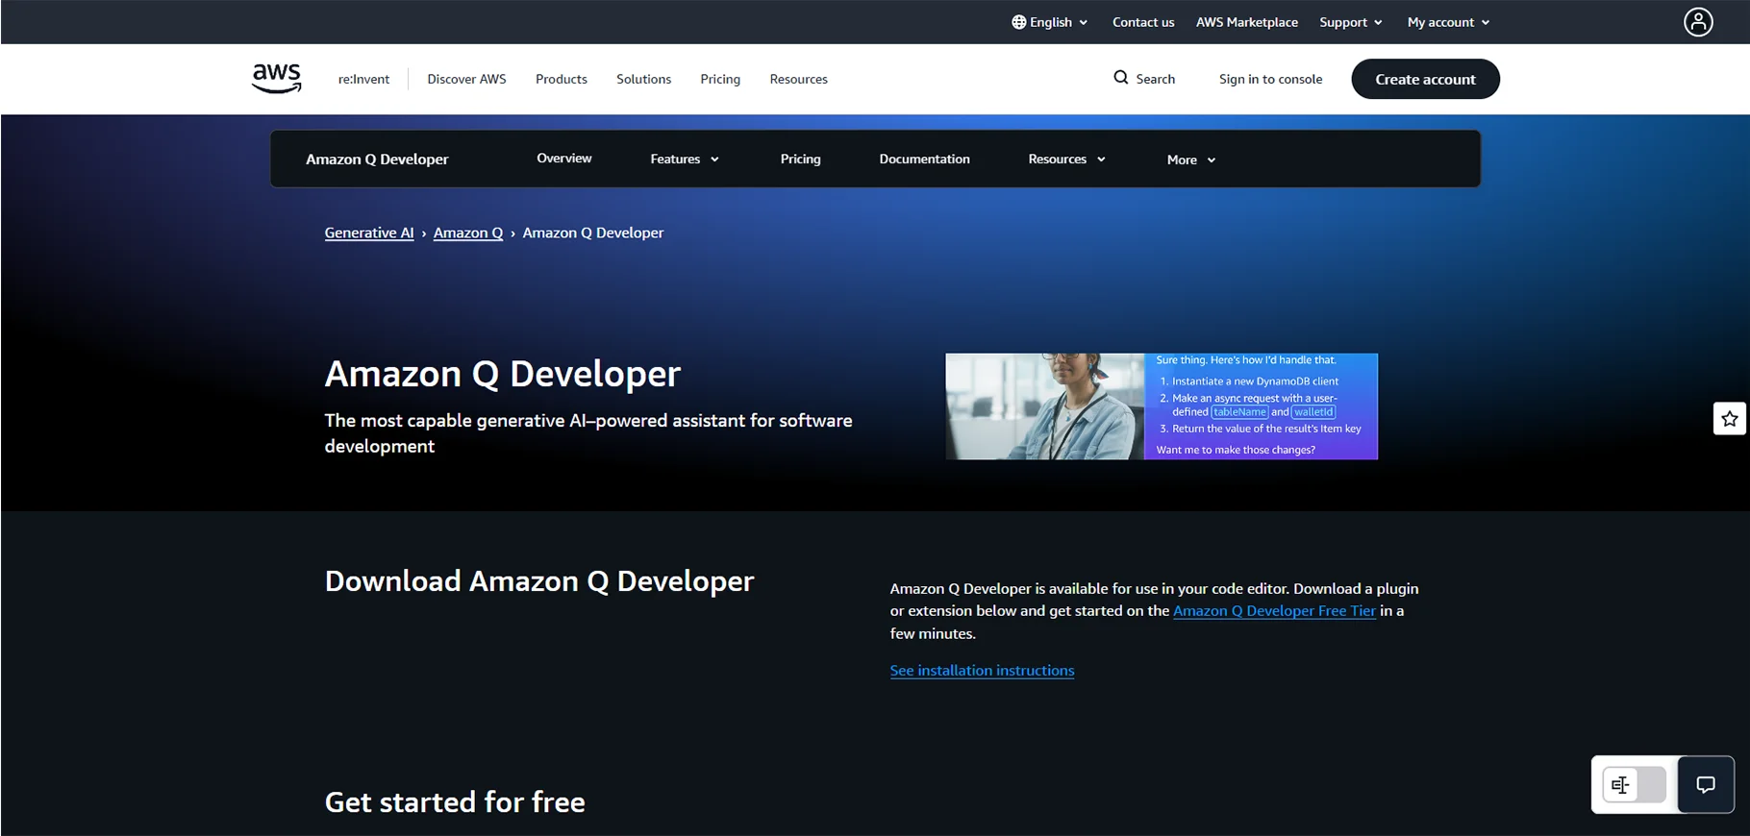The height and width of the screenshot is (836, 1750).
Task: Toggle the side panel switch
Action: (1635, 785)
